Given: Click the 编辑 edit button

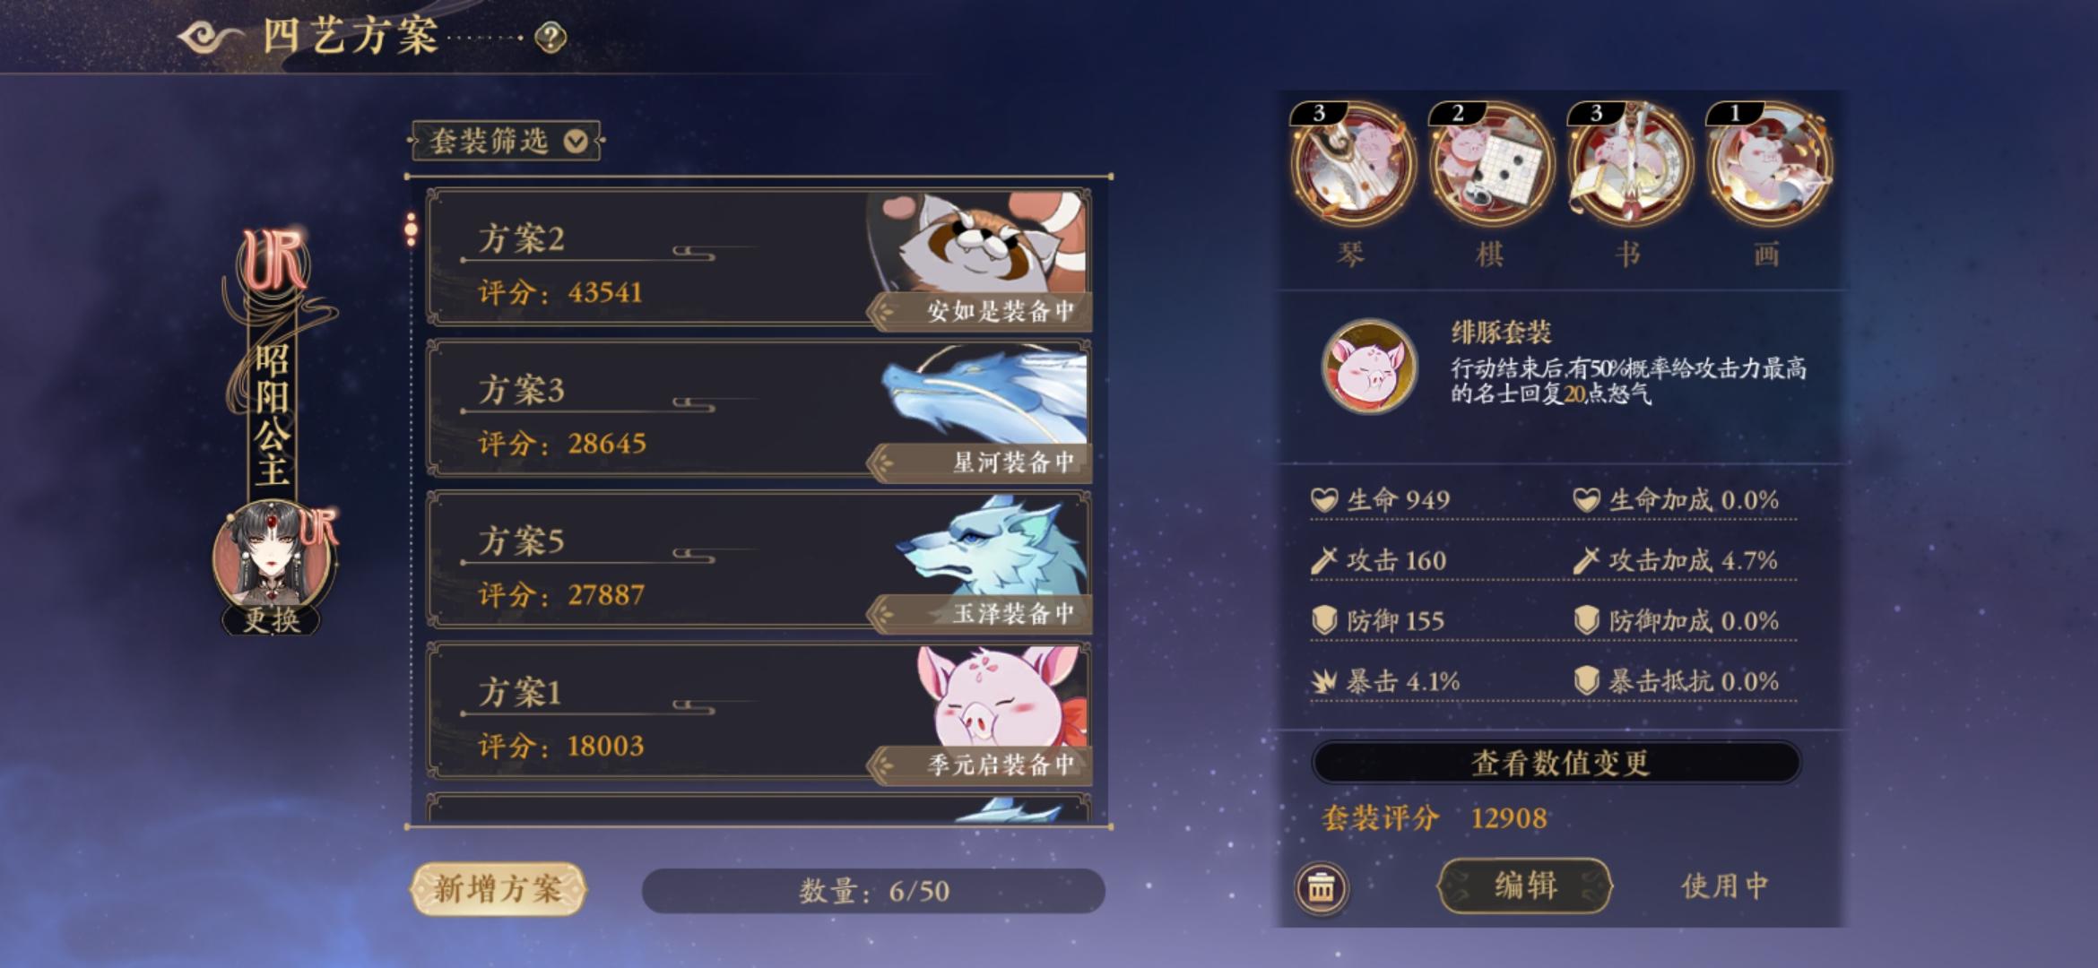Looking at the screenshot, I should tap(1525, 886).
